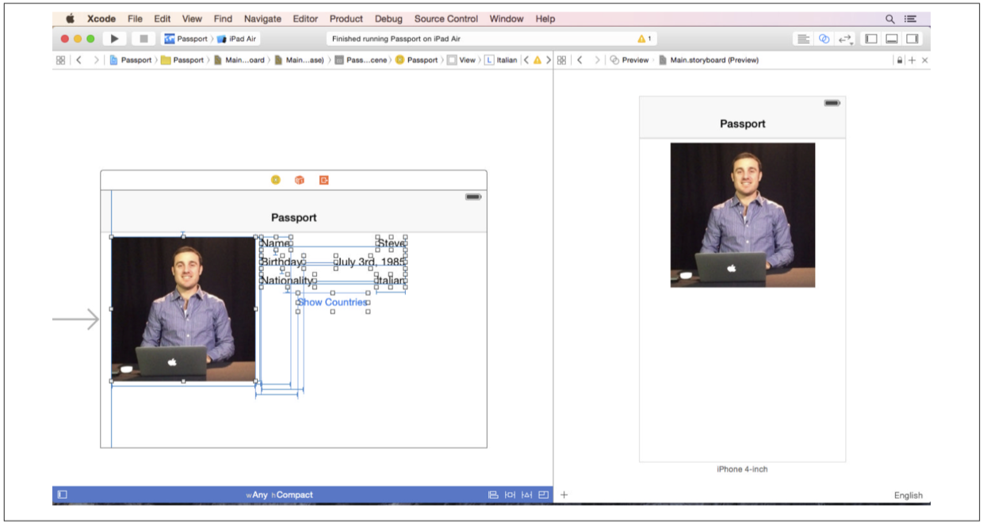Open the Version editor icon

845,39
